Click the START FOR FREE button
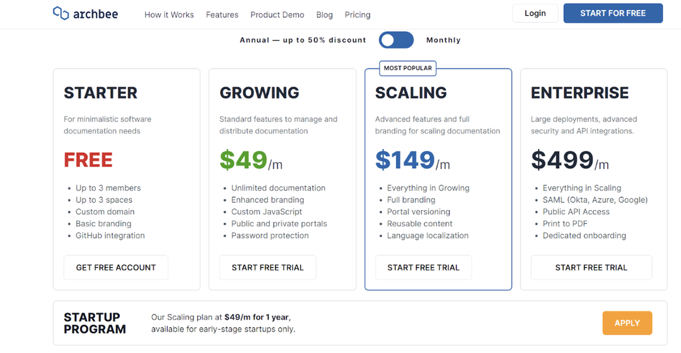This screenshot has width=681, height=353. click(x=613, y=13)
